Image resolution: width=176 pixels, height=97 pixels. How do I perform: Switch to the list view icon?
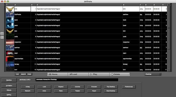(2, 37)
